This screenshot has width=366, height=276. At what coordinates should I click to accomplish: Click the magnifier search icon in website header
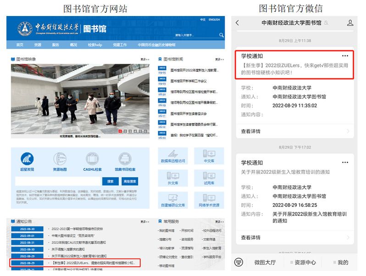pos(221,35)
